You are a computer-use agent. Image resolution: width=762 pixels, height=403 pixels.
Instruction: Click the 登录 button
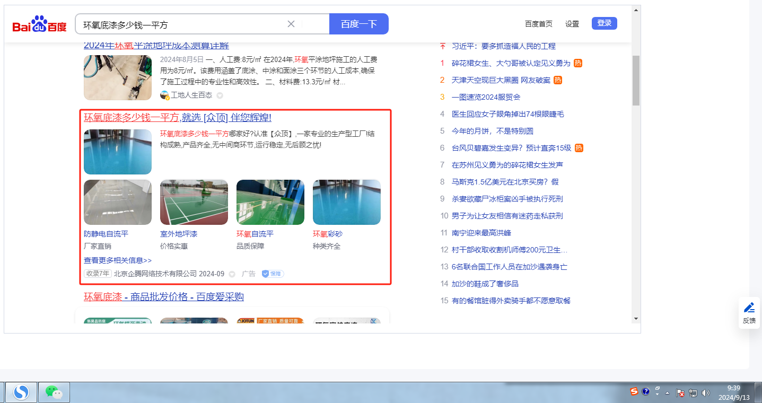(605, 23)
